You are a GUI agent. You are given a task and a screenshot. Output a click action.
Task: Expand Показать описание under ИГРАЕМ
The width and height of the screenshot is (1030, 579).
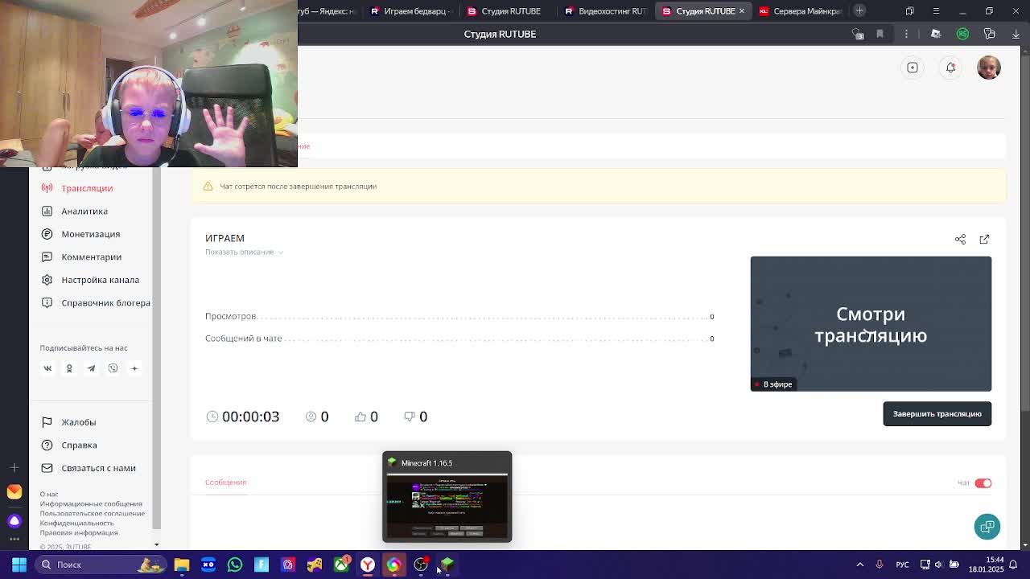(x=244, y=252)
